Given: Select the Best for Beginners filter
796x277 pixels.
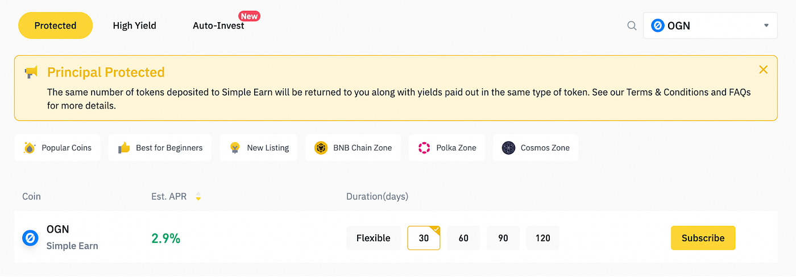Looking at the screenshot, I should (160, 148).
